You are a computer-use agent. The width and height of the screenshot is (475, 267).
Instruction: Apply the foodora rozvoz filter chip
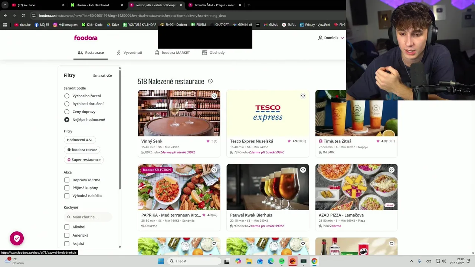click(82, 150)
